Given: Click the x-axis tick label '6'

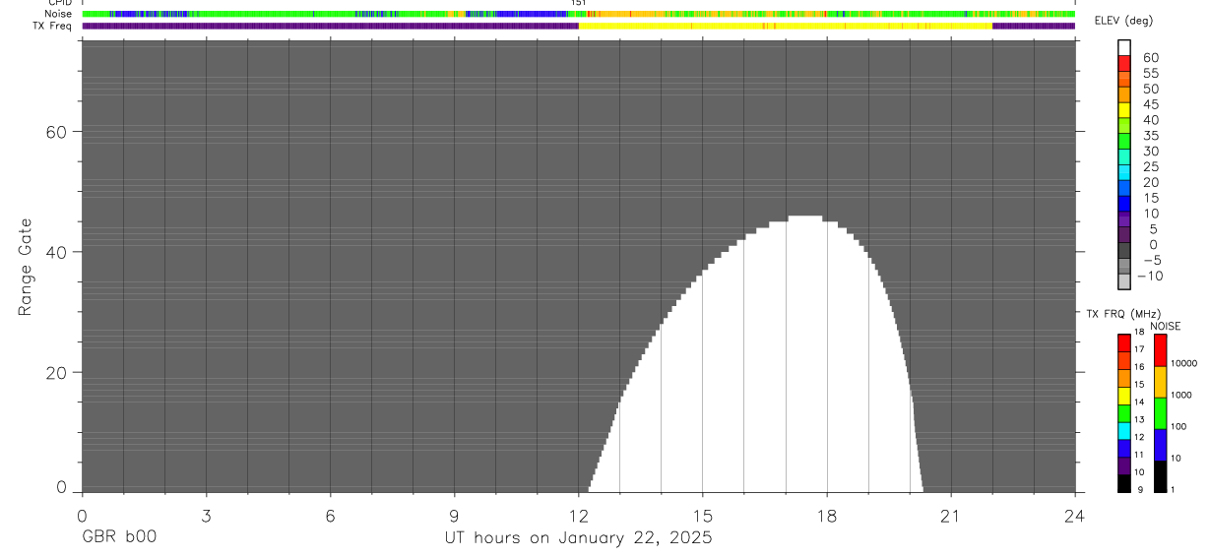Looking at the screenshot, I should click(330, 516).
